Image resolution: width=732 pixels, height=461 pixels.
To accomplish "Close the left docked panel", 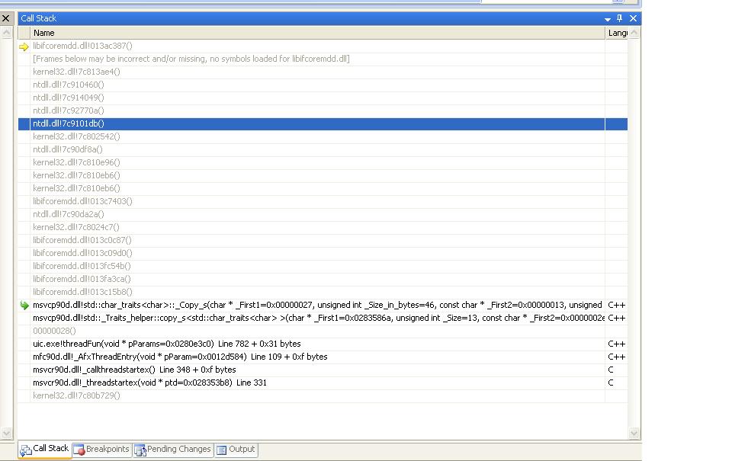I will pos(6,18).
